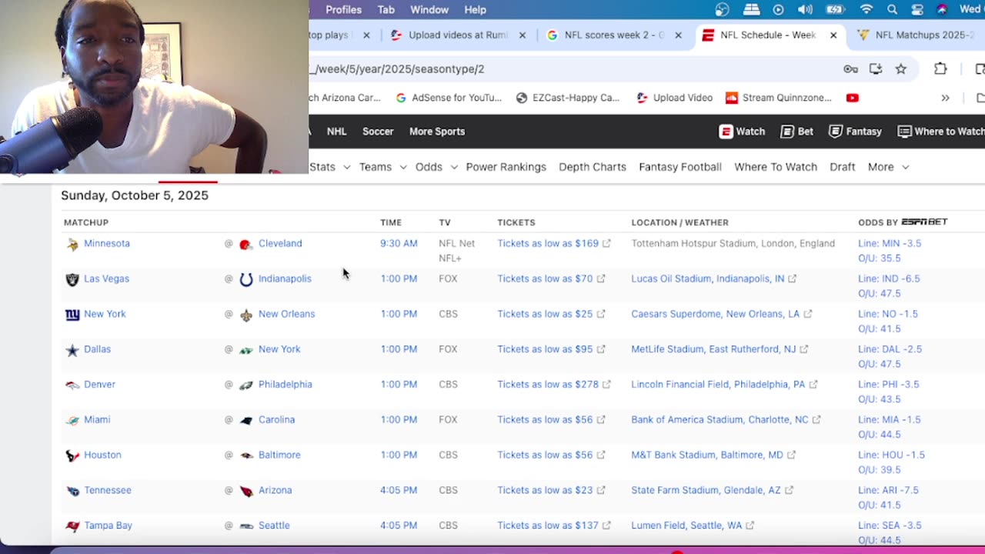This screenshot has width=985, height=554.
Task: Open the YouTube bookmark icon
Action: coord(852,98)
